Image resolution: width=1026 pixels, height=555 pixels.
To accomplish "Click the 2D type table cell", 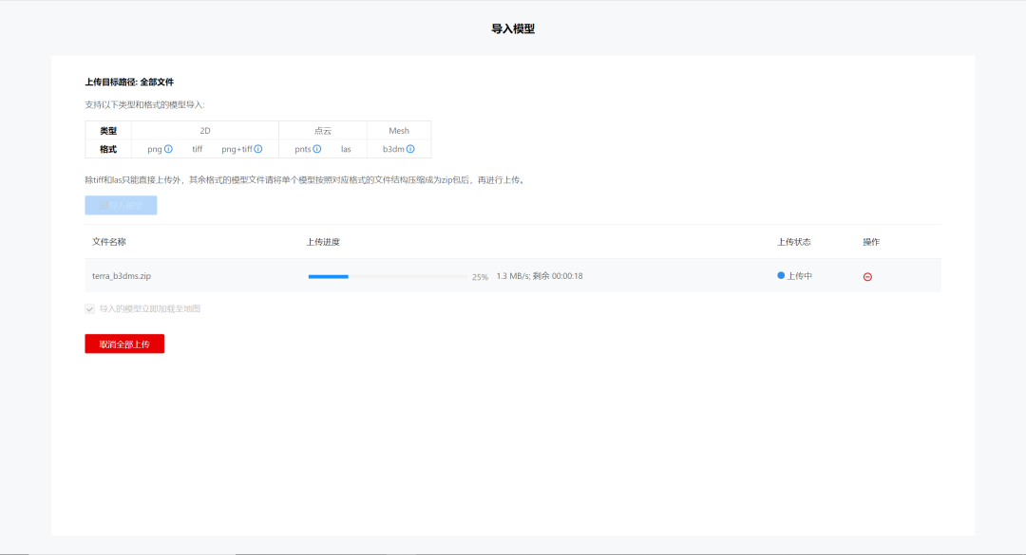I will 205,131.
